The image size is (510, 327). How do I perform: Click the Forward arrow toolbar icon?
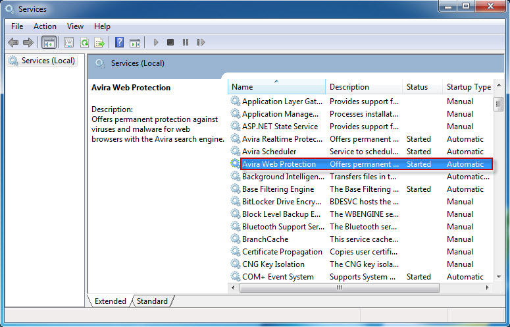(x=28, y=42)
